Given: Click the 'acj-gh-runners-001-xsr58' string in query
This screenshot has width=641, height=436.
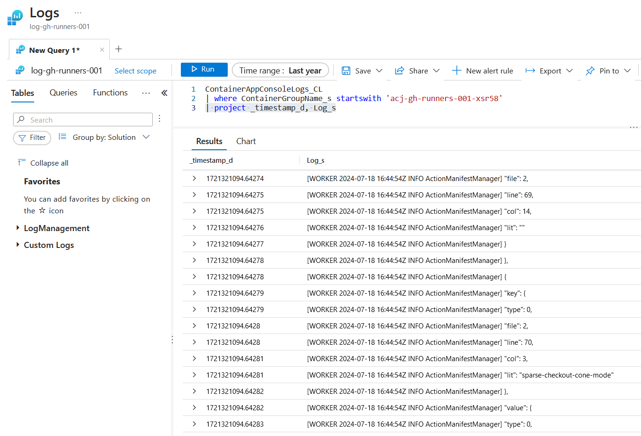Looking at the screenshot, I should click(x=444, y=98).
